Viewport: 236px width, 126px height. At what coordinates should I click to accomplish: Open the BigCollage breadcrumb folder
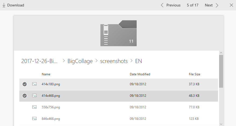point(80,61)
